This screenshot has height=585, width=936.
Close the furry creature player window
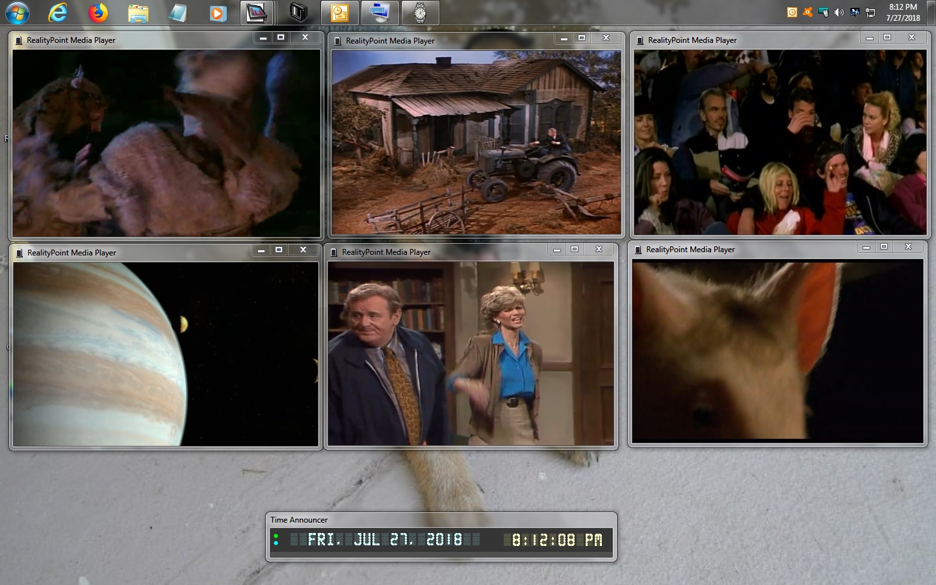[305, 38]
